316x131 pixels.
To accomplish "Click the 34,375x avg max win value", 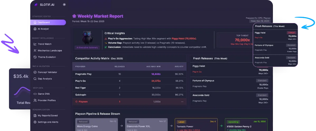I will point(156,81).
